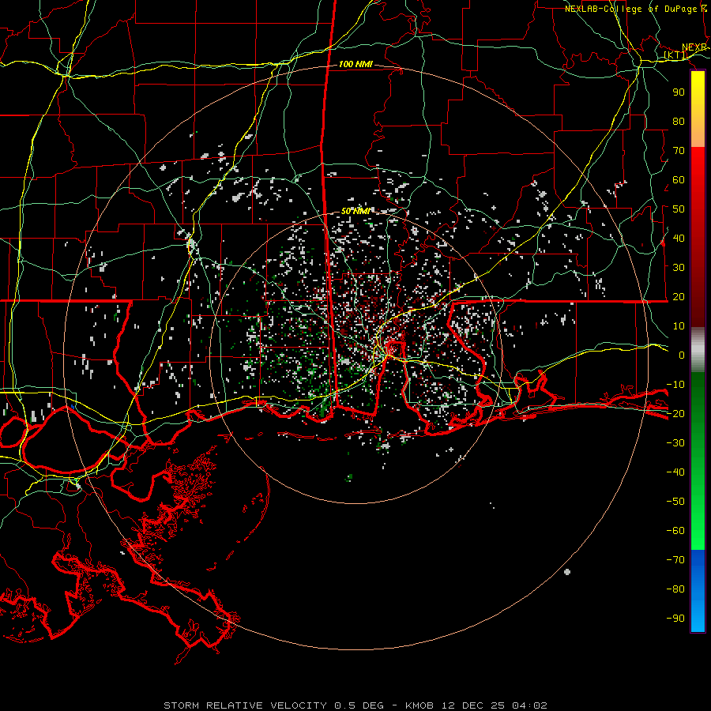Click the '20' legend value

pyautogui.click(x=679, y=297)
